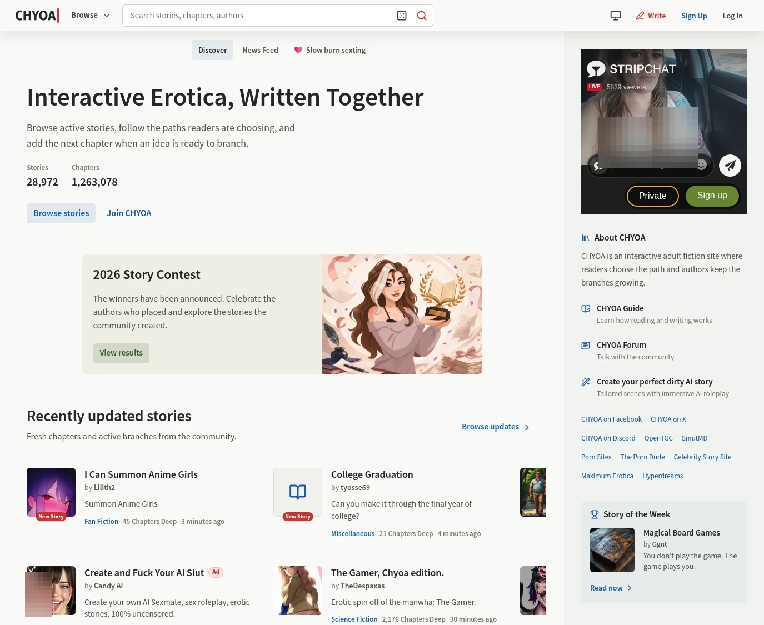Click the chevron beside Browse updates
The image size is (764, 625).
pyautogui.click(x=527, y=427)
